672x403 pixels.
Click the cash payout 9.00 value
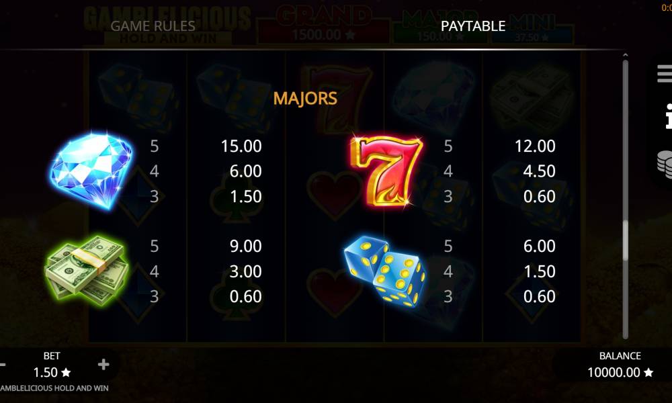[245, 246]
